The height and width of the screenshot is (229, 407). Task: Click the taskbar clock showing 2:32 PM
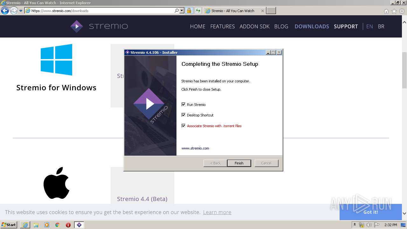pyautogui.click(x=391, y=225)
